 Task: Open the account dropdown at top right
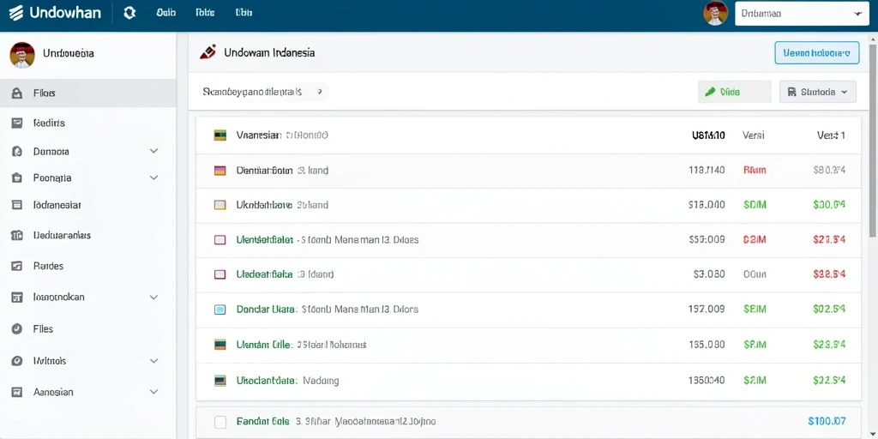tap(802, 14)
